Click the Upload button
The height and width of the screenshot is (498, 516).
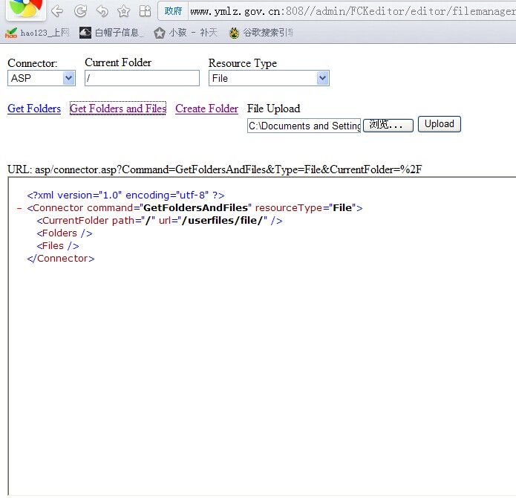(x=440, y=124)
